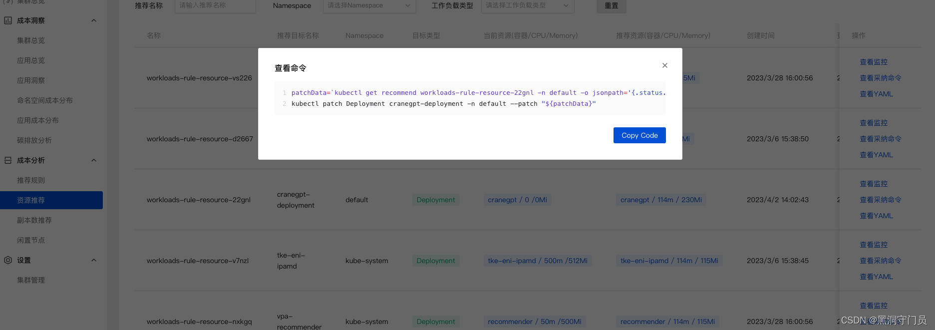This screenshot has width=935, height=330.
Task: Open 集群管理 under 设置
Action: tap(31, 280)
